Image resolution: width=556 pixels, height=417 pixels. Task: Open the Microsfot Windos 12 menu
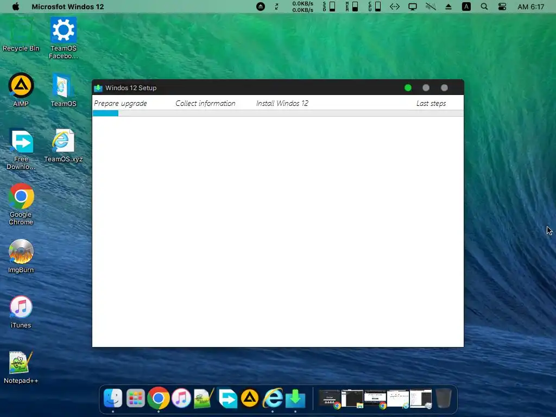tap(68, 7)
